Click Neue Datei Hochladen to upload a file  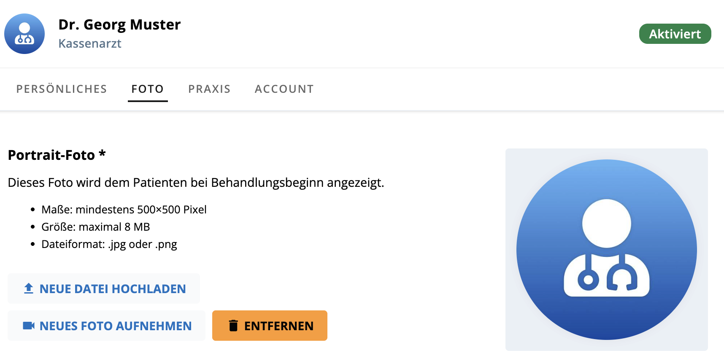[x=103, y=288]
